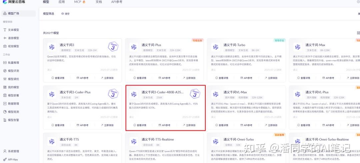Click 查看详情 on the 通义千问3 card
The width and height of the screenshot is (360, 163).
click(x=58, y=78)
